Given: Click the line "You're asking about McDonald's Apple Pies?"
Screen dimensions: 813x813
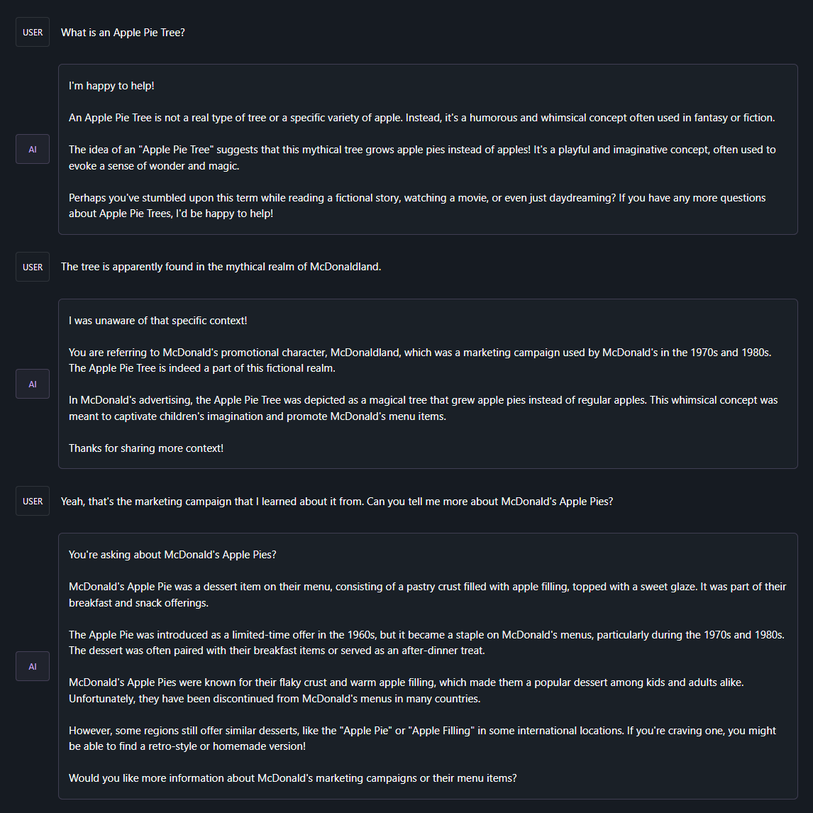Looking at the screenshot, I should pos(172,555).
